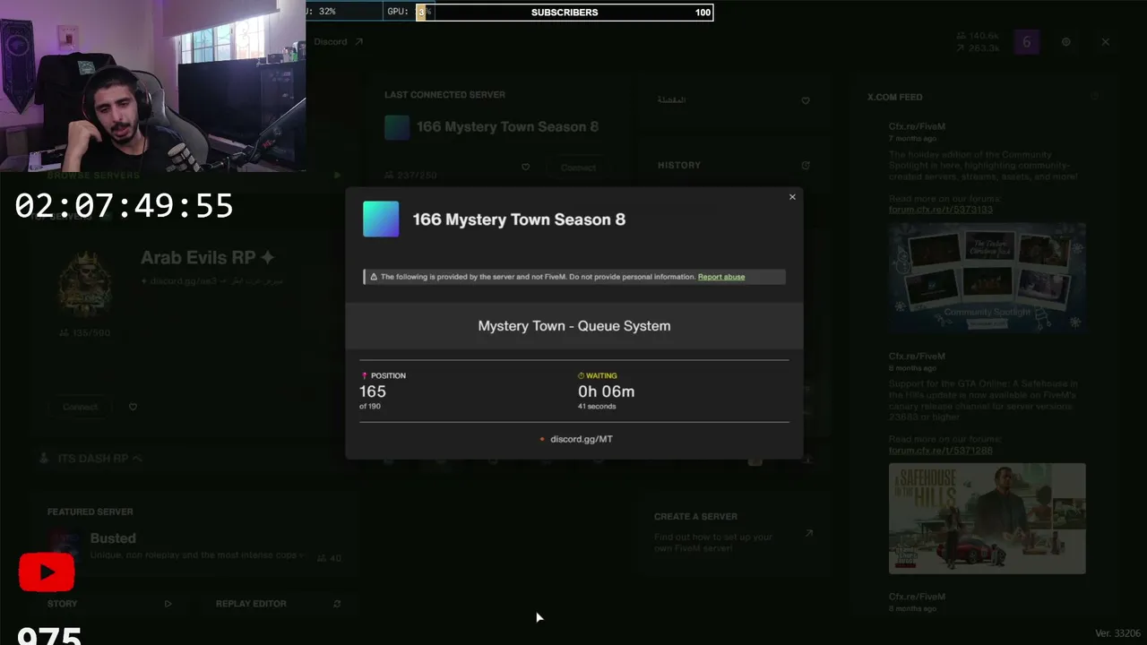Close the Mystery Town queue dialog

[x=792, y=197]
